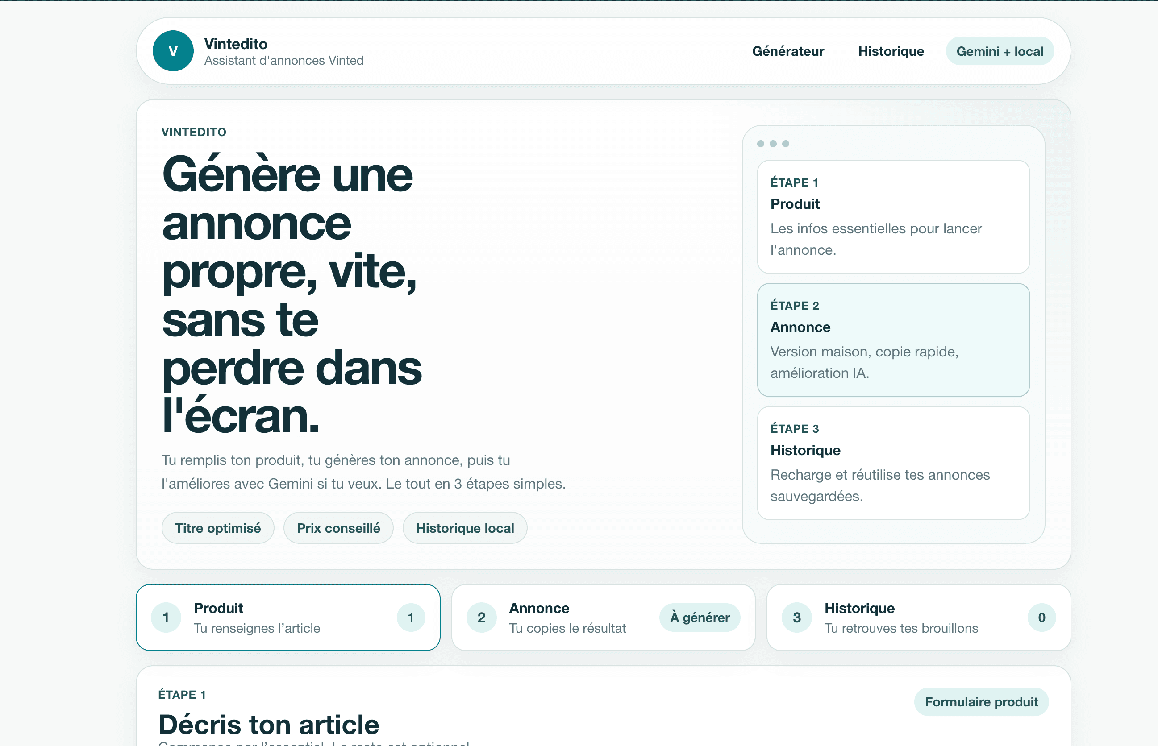Click the Vintedito brand name text
1158x746 pixels.
[236, 44]
